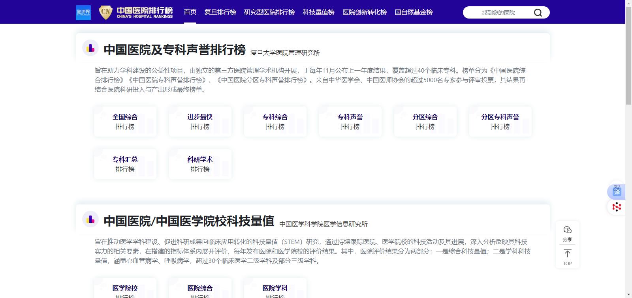Click the WeChat share icon
This screenshot has width=632, height=298.
click(x=567, y=230)
